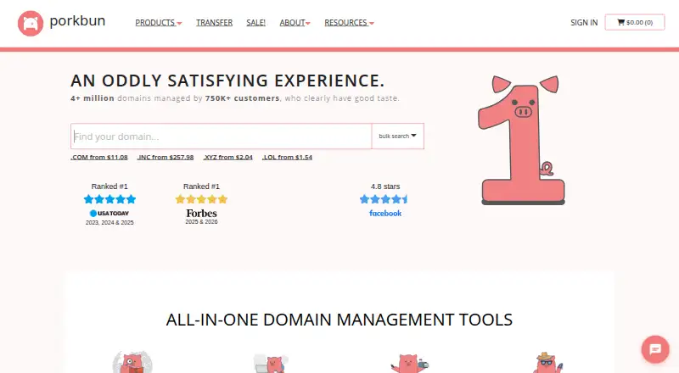Select .XYZ from $2.04 link

(227, 157)
